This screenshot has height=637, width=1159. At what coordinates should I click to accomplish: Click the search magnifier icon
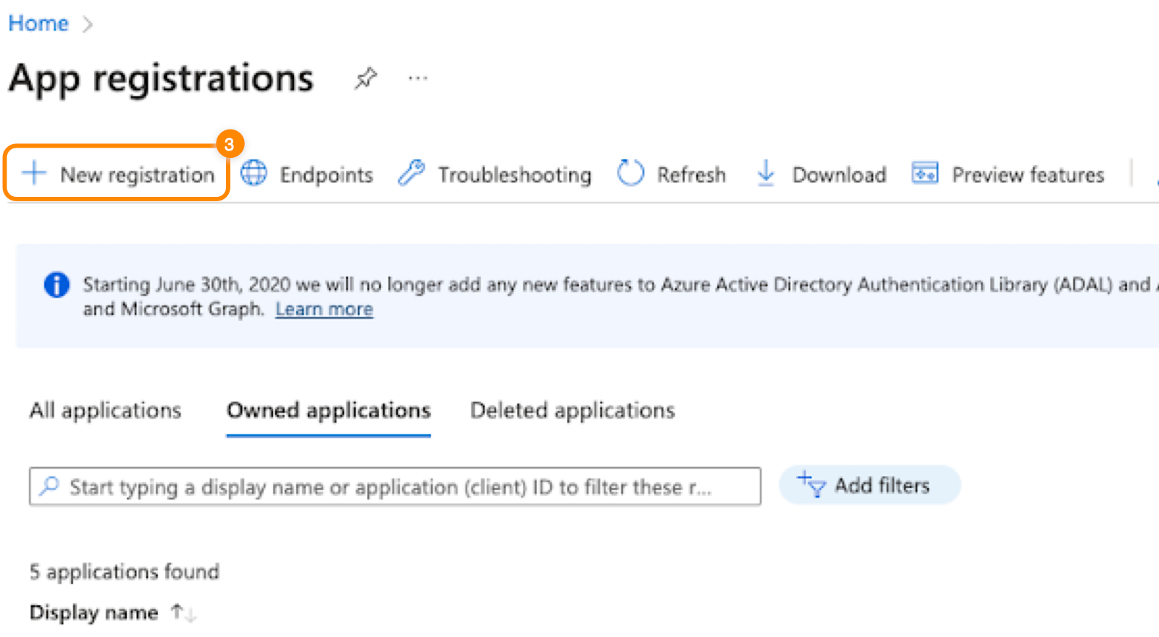49,486
